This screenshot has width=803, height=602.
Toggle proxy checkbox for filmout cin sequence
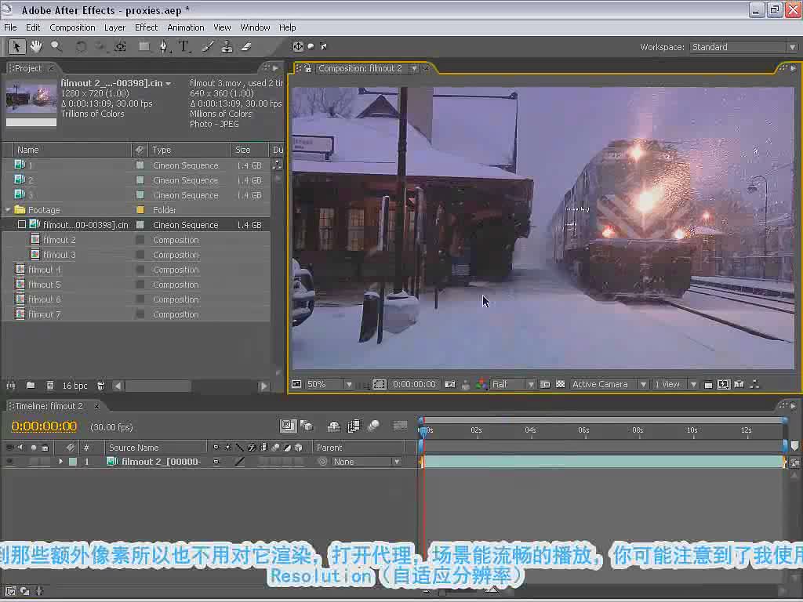point(21,224)
